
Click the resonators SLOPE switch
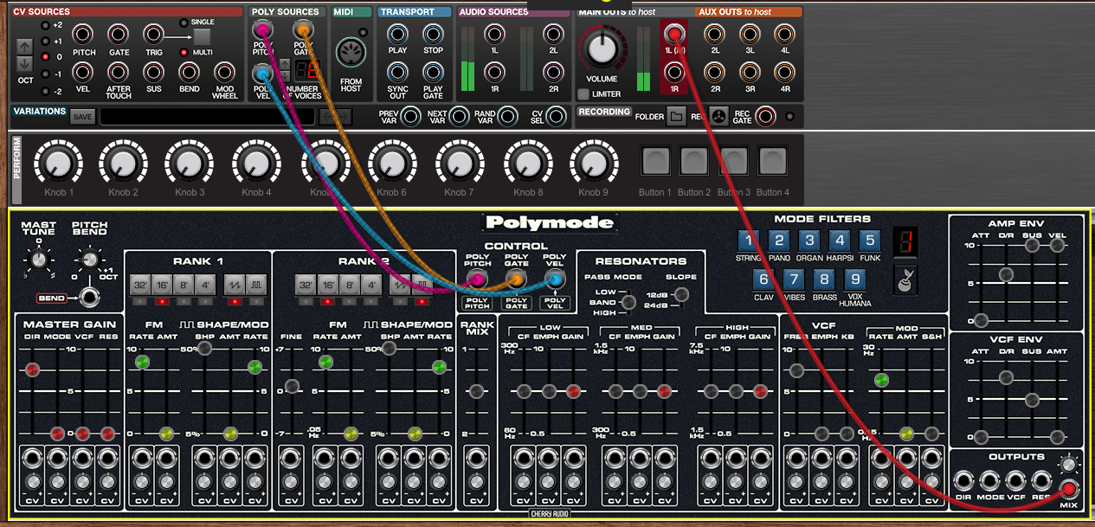click(680, 297)
